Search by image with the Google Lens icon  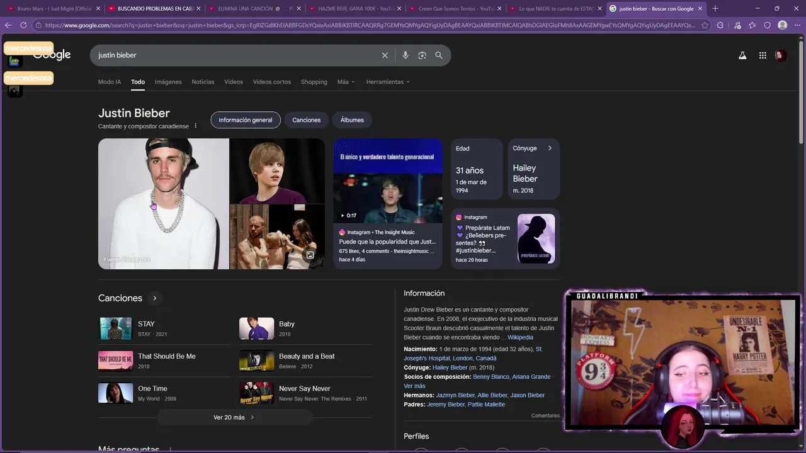(422, 55)
